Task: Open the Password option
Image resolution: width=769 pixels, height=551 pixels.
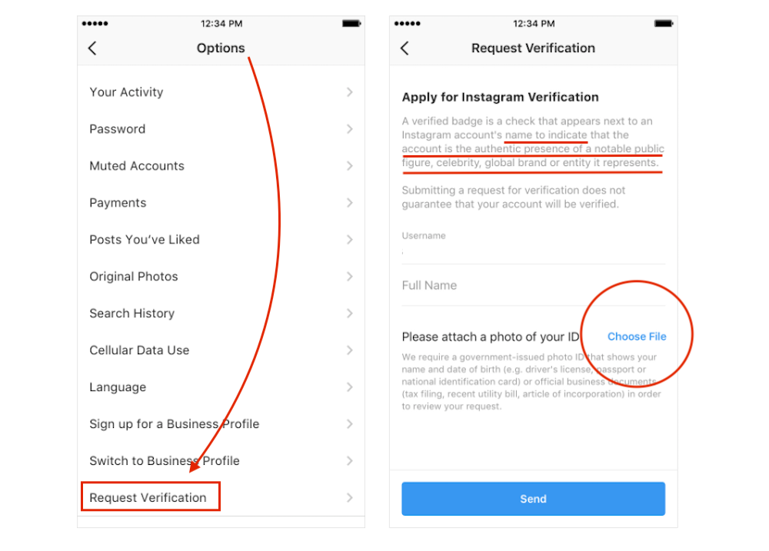Action: click(x=117, y=129)
